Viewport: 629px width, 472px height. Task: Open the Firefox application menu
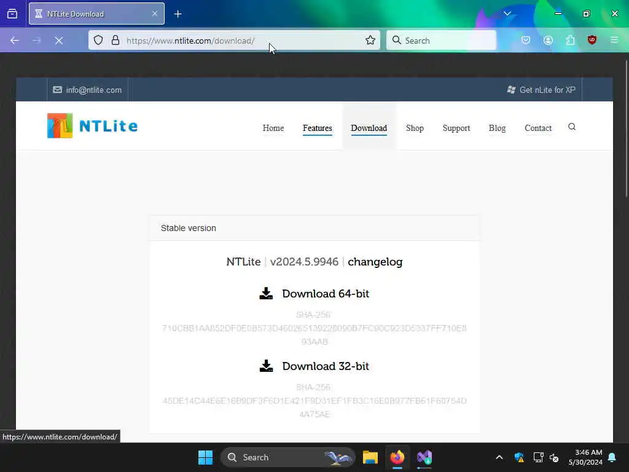[614, 40]
